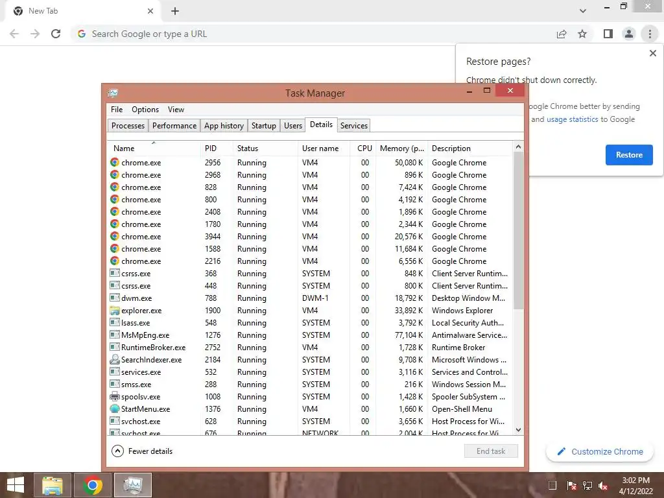Image resolution: width=664 pixels, height=498 pixels.
Task: Collapse with the Fewer details arrow
Action: [x=117, y=451]
